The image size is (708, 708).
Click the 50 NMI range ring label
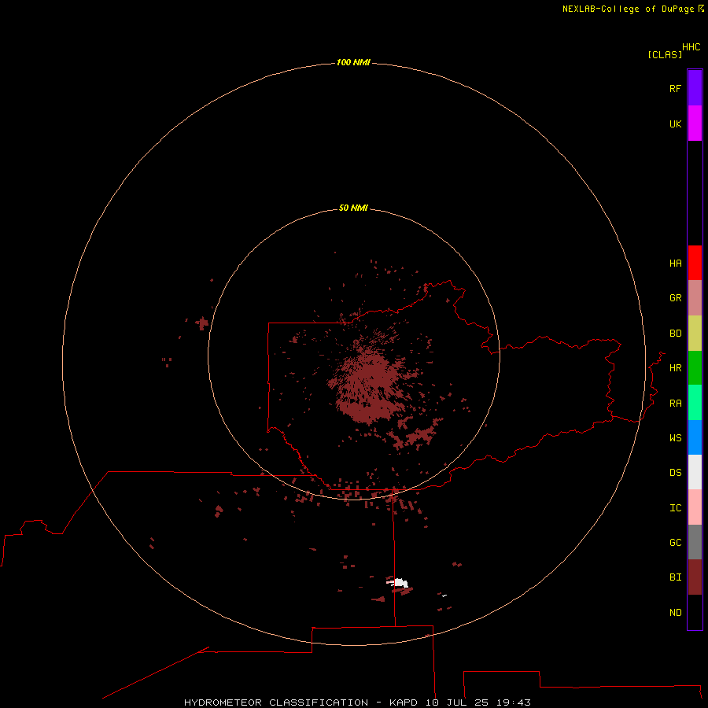pyautogui.click(x=353, y=208)
